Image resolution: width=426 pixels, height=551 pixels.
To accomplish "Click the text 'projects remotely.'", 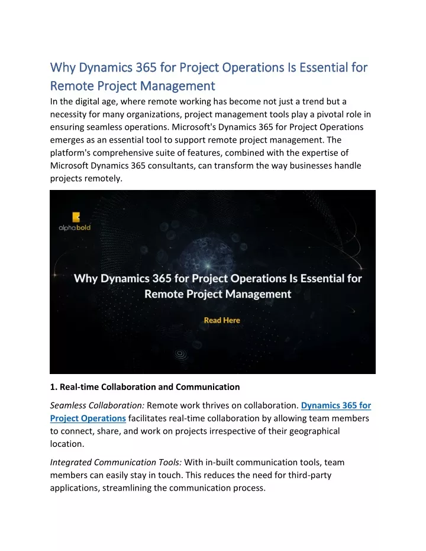I will [x=86, y=179].
